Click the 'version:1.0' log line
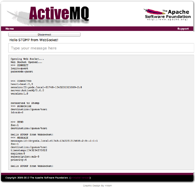 point(19,94)
